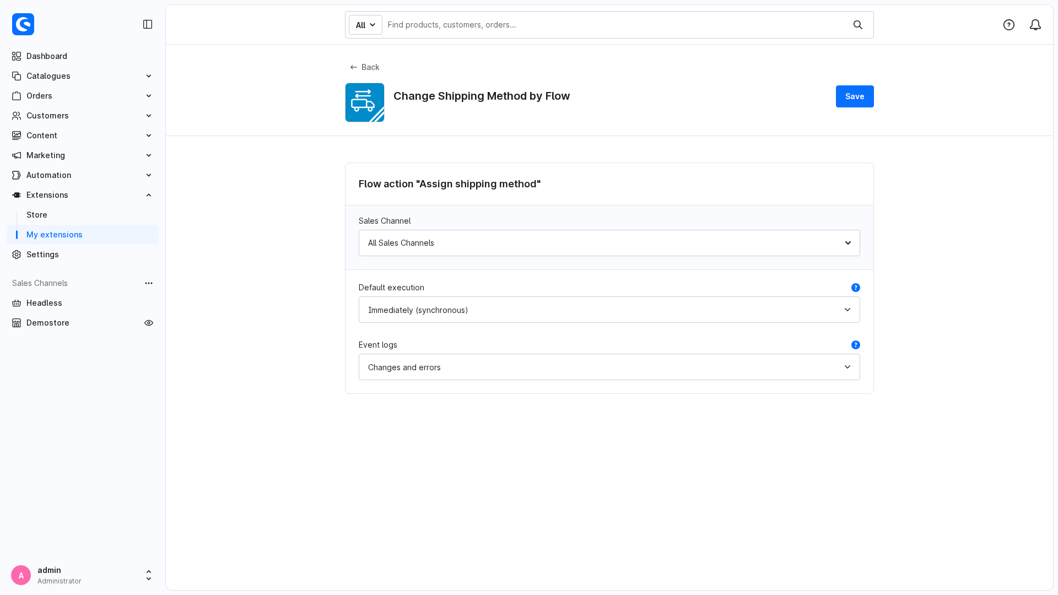The height and width of the screenshot is (595, 1058).
Task: Click the Shopware logo icon
Action: tap(23, 24)
